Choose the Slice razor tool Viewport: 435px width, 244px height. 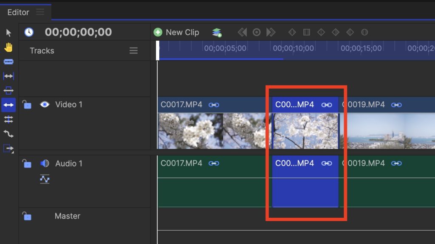click(x=8, y=62)
